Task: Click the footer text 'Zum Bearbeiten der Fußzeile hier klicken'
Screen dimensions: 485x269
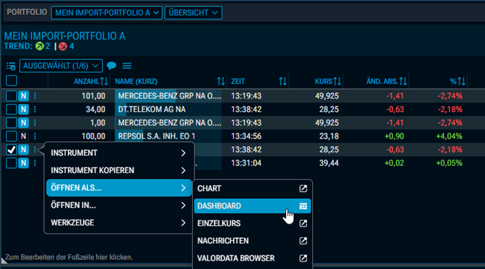Action: (69, 257)
